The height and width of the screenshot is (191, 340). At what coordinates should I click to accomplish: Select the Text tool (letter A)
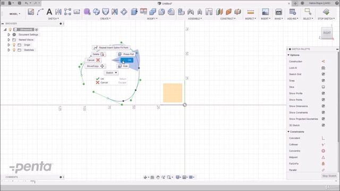click(49, 12)
